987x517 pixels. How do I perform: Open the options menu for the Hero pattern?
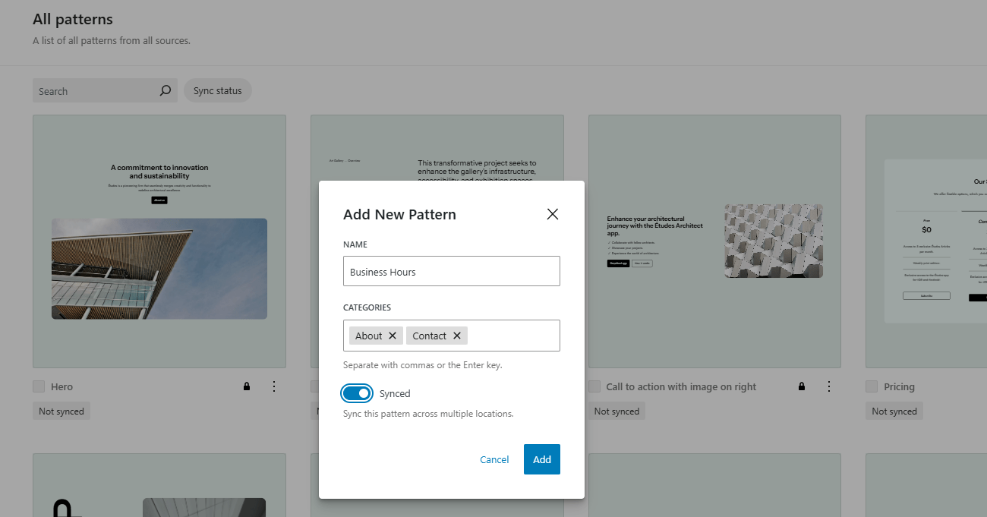pos(274,386)
